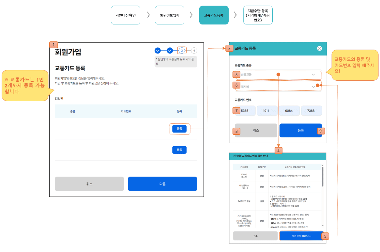The height and width of the screenshot is (252, 380).
Task: Select step 4 circle in progress indicator
Action: (194, 51)
